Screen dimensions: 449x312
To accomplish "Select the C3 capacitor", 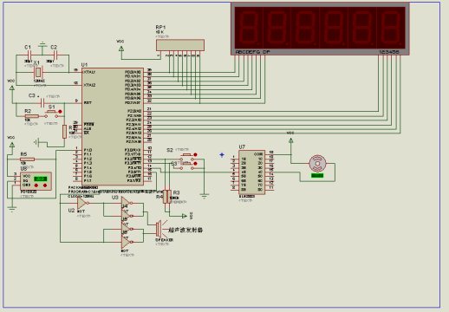I will pos(42,103).
